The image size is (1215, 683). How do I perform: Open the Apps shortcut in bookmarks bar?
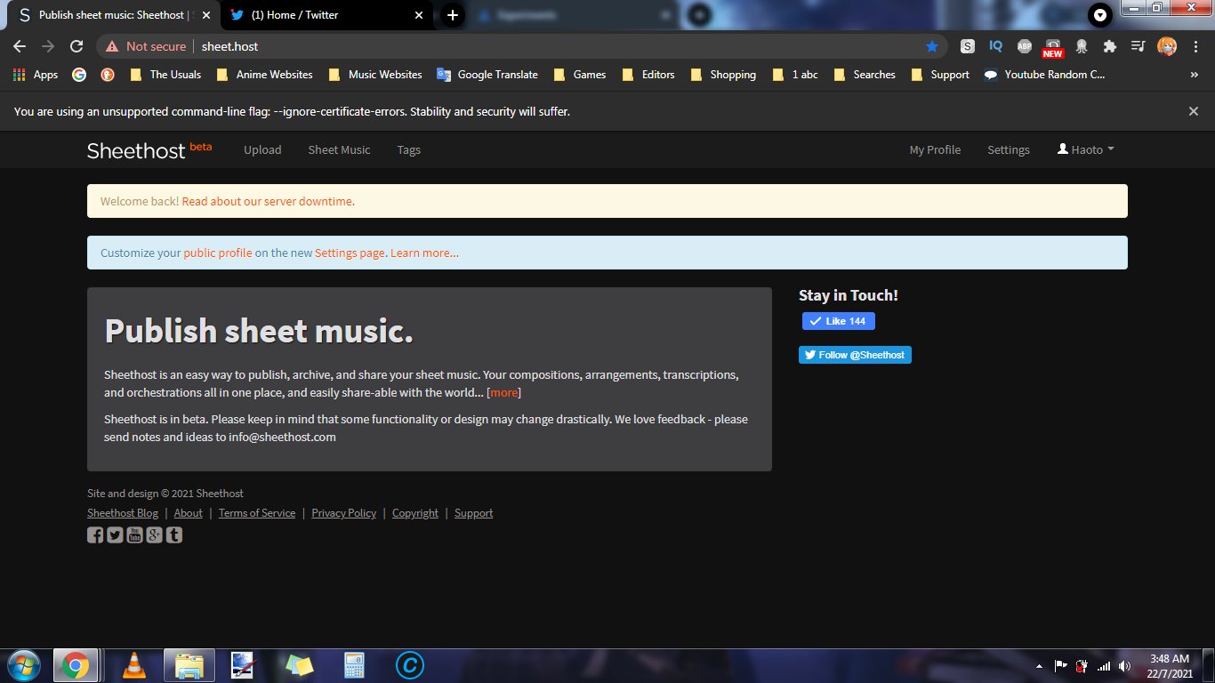point(36,75)
